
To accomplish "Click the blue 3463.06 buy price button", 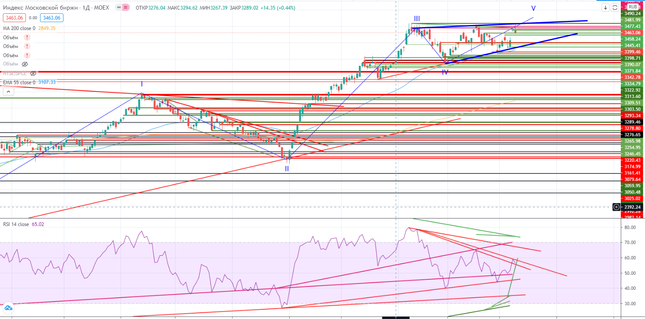I will tap(51, 18).
